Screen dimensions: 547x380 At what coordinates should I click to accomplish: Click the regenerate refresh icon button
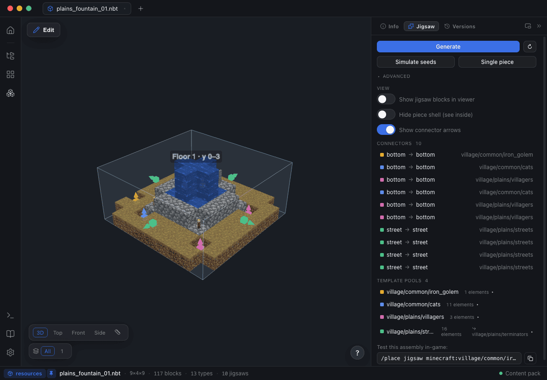(529, 46)
